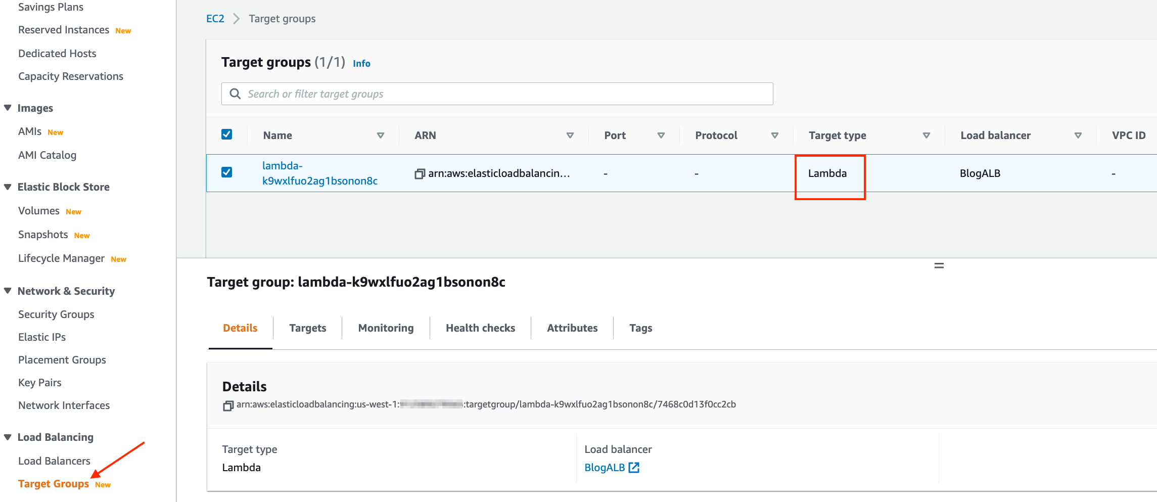Viewport: 1157px width, 502px height.
Task: Open Load Balancers in the sidebar
Action: coord(54,461)
